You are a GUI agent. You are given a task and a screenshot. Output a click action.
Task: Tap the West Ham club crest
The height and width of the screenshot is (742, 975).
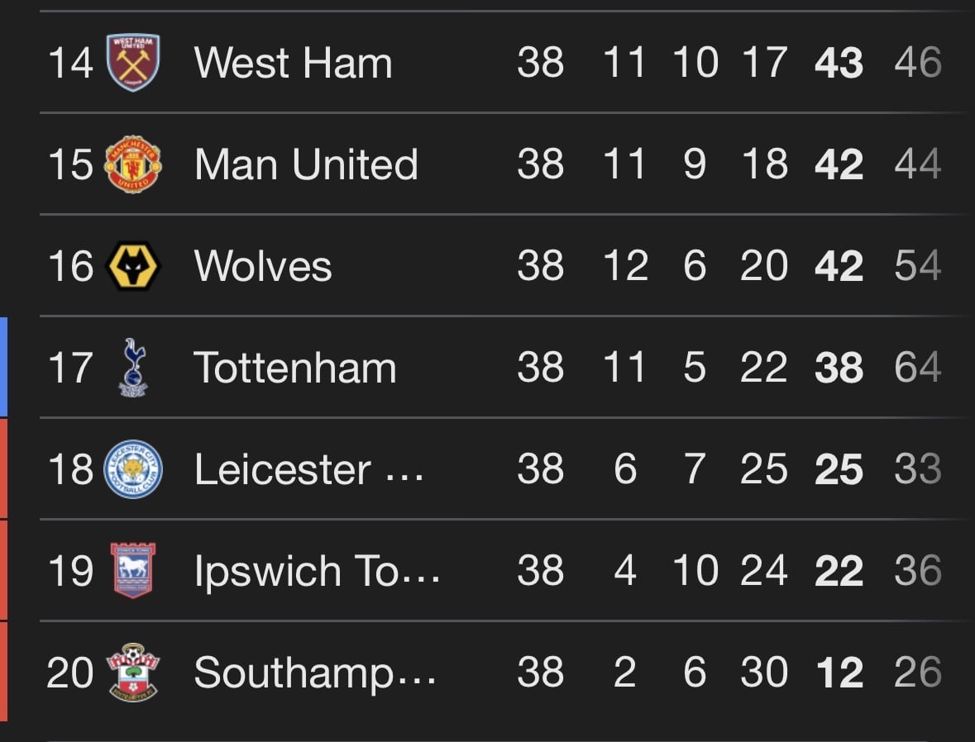click(x=133, y=62)
